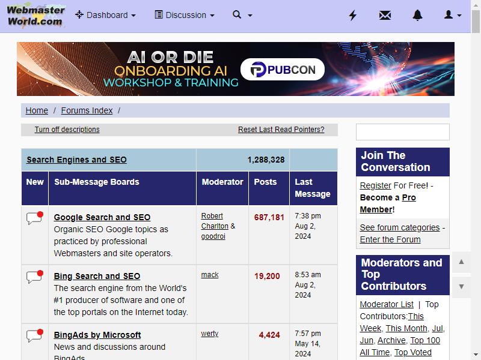
Task: Open the Forums Index breadcrumb link
Action: (x=87, y=110)
